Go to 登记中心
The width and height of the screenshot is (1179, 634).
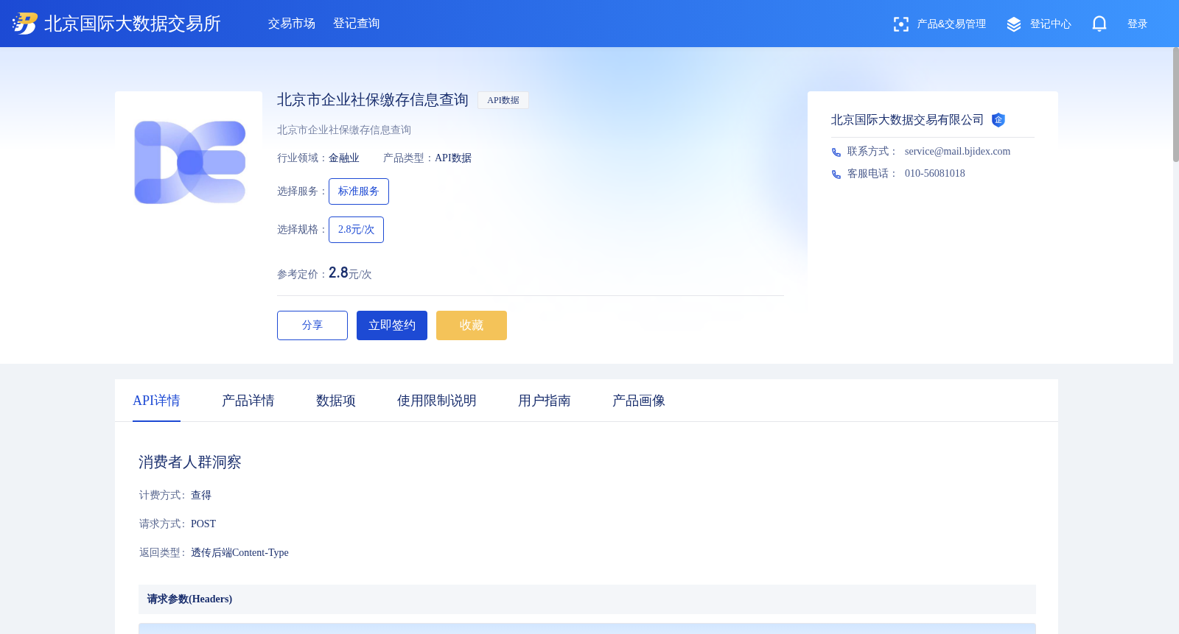[1051, 24]
